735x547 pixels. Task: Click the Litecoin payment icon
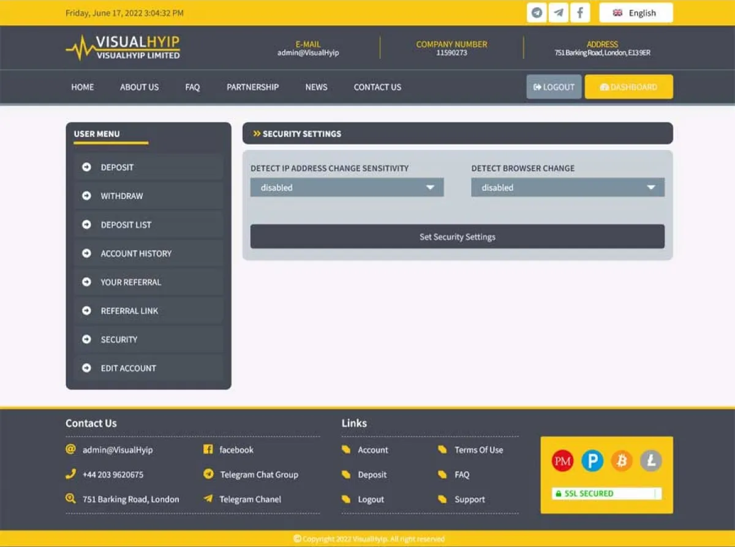tap(651, 461)
